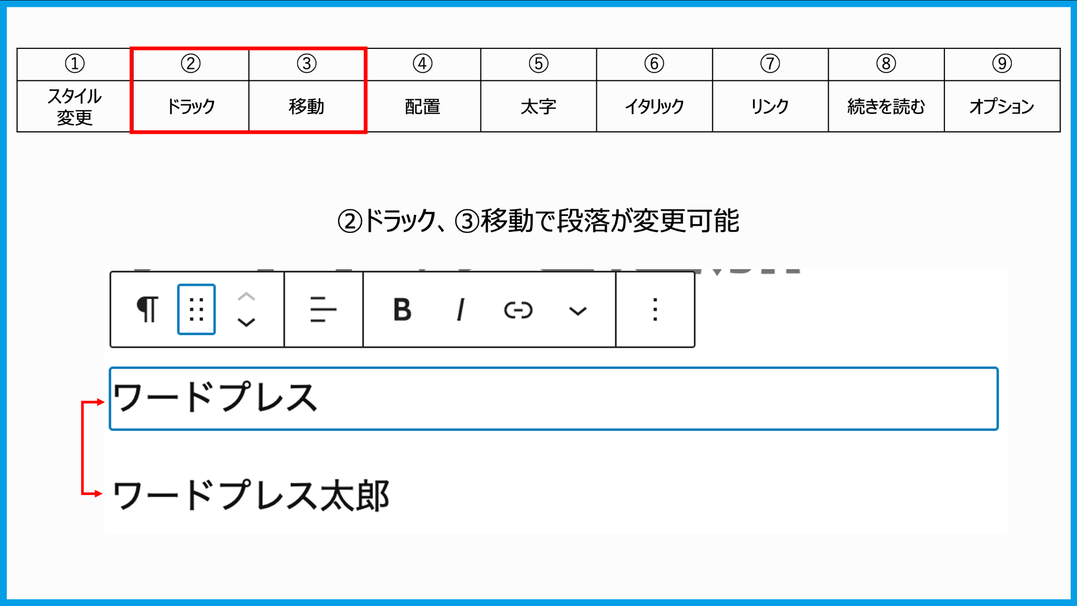The height and width of the screenshot is (606, 1077).
Task: Move block up with the up arrow
Action: (246, 296)
